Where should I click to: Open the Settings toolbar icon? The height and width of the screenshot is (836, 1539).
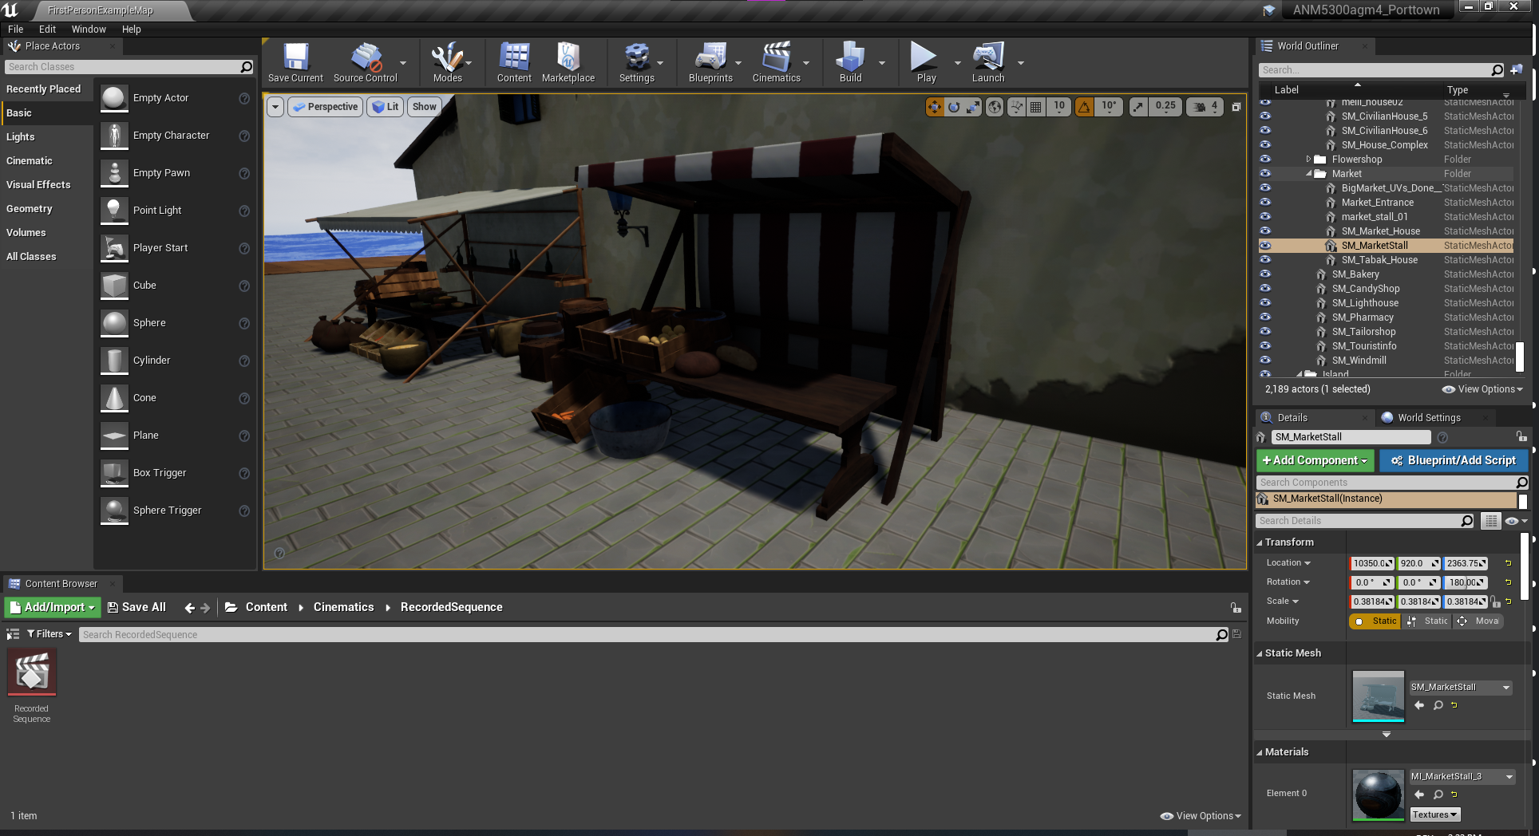click(x=636, y=62)
